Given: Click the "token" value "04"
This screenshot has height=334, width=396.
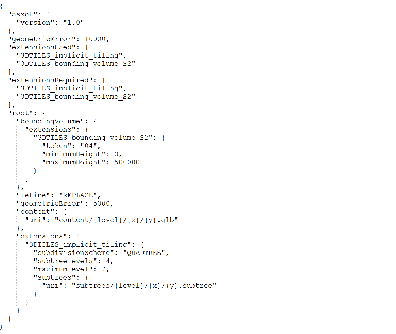Looking at the screenshot, I should coord(89,146).
